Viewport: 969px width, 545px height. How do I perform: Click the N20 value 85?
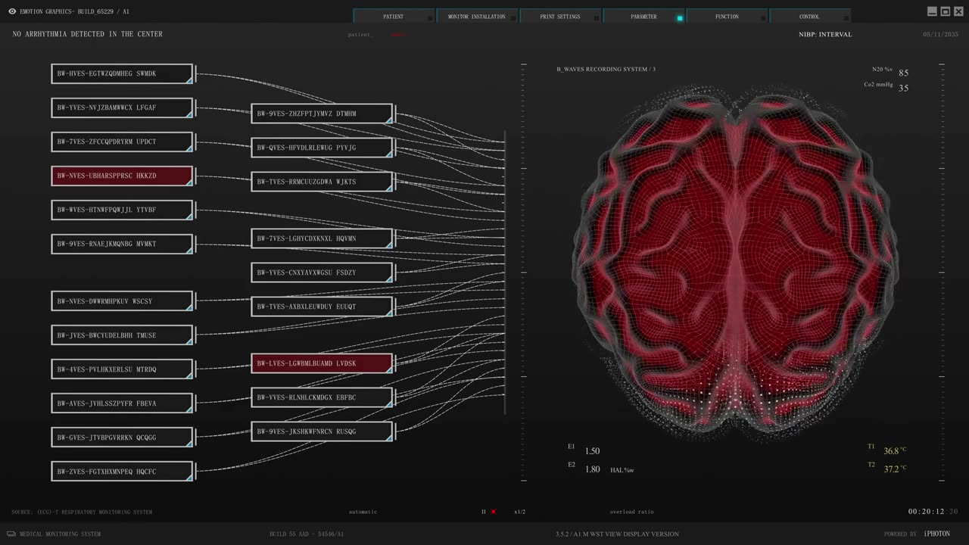903,73
